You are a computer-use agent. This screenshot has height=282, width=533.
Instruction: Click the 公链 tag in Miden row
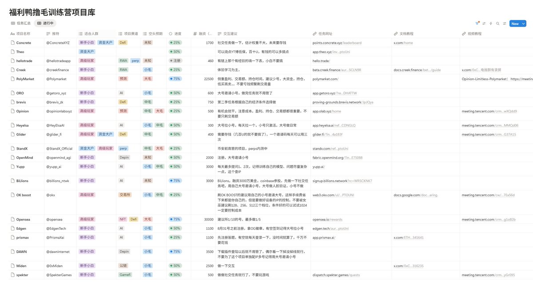pyautogui.click(x=123, y=266)
